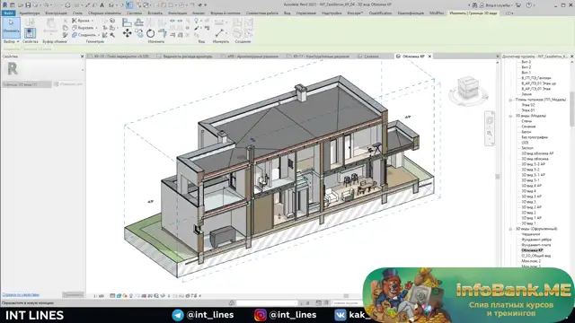Select the Фундамент-плита view in browser

coord(536,245)
